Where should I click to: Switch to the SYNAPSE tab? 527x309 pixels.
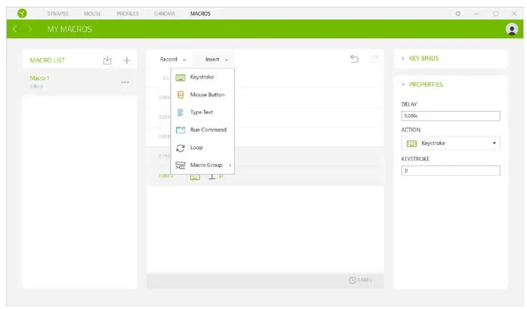pyautogui.click(x=58, y=14)
